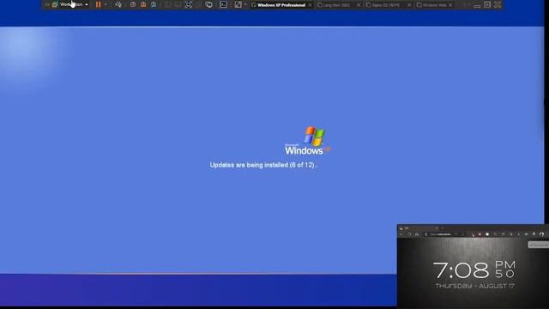Click the Windows XP logo
Screen dimensions: 549x309
pyautogui.click(x=308, y=141)
